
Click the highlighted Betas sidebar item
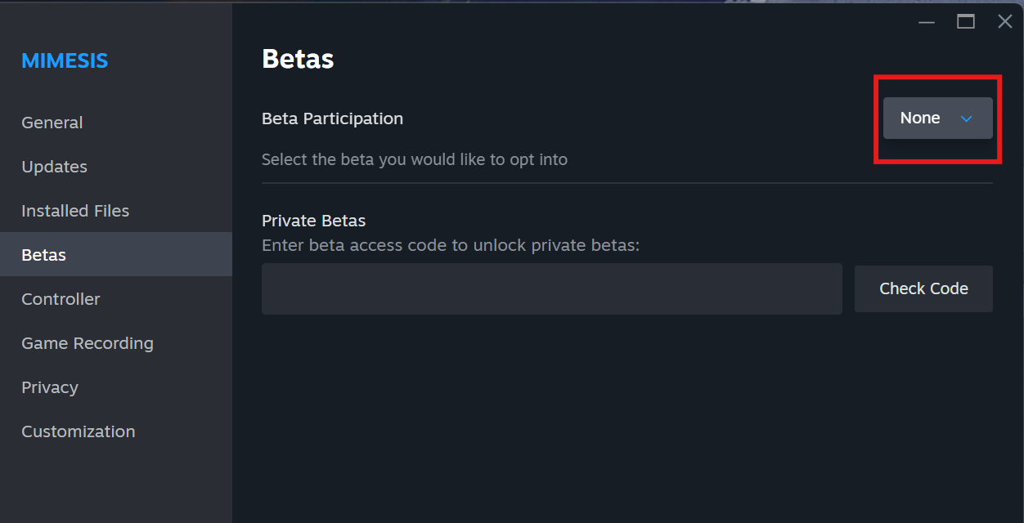coord(44,255)
